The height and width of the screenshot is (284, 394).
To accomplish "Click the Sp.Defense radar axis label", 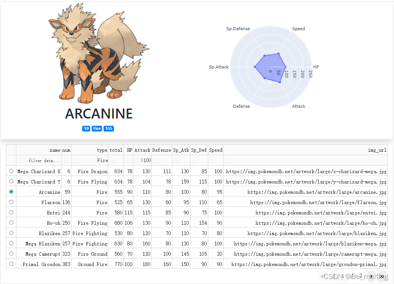I will (x=238, y=29).
